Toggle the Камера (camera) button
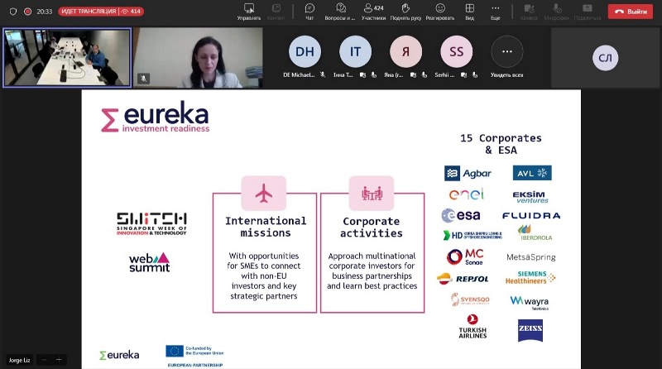This screenshot has height=369, width=662. pos(529,12)
